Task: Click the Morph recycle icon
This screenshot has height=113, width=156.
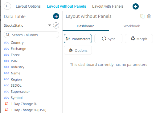Action: [133, 39]
